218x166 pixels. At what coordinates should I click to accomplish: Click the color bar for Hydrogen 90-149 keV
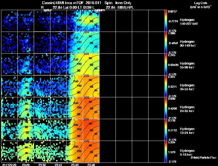point(166,43)
